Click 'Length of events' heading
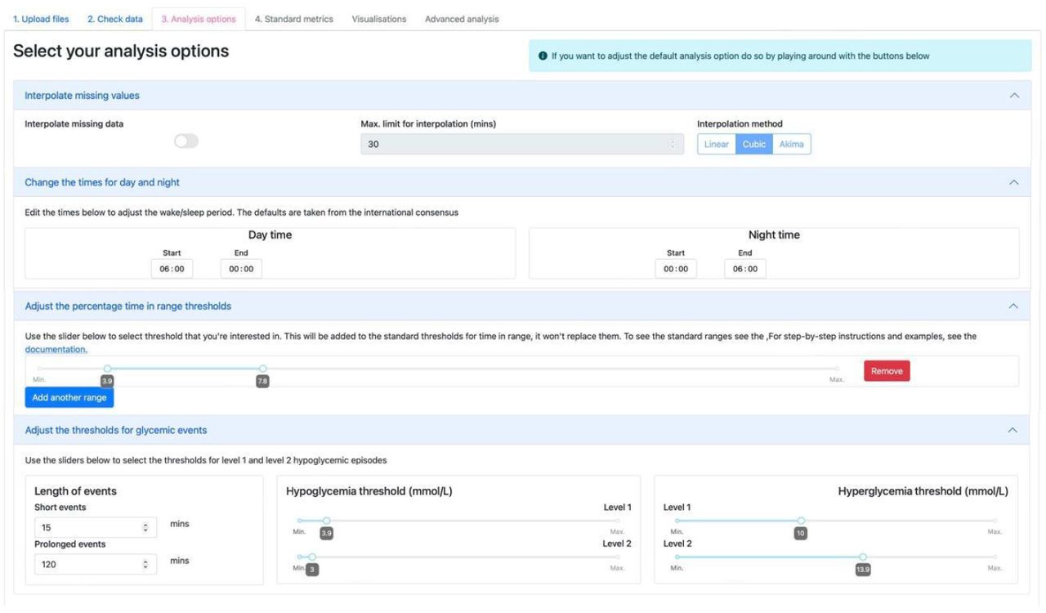The image size is (1046, 613). click(75, 491)
